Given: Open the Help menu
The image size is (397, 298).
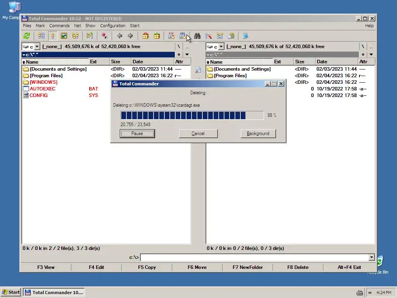Looking at the screenshot, I should pos(369,26).
